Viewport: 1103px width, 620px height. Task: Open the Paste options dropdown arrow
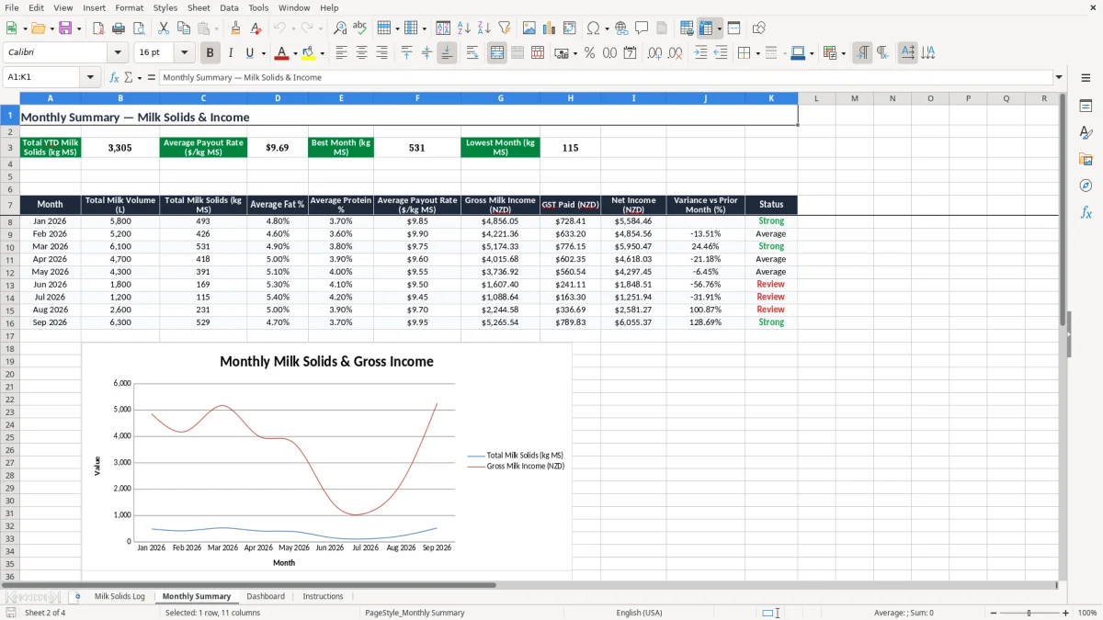(x=216, y=28)
